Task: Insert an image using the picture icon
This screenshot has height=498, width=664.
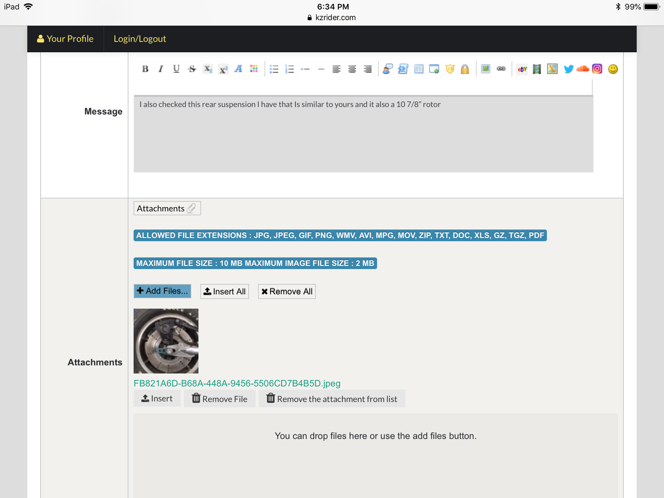Action: click(x=486, y=69)
